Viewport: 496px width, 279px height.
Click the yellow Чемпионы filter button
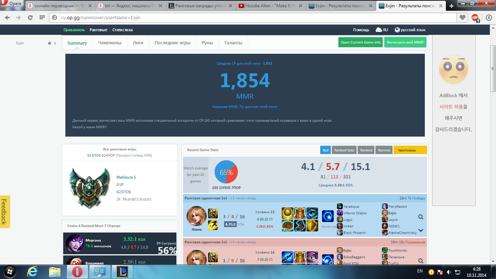tap(410, 150)
